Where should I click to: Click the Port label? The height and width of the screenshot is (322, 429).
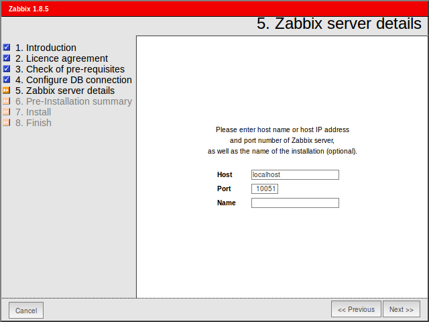point(224,189)
